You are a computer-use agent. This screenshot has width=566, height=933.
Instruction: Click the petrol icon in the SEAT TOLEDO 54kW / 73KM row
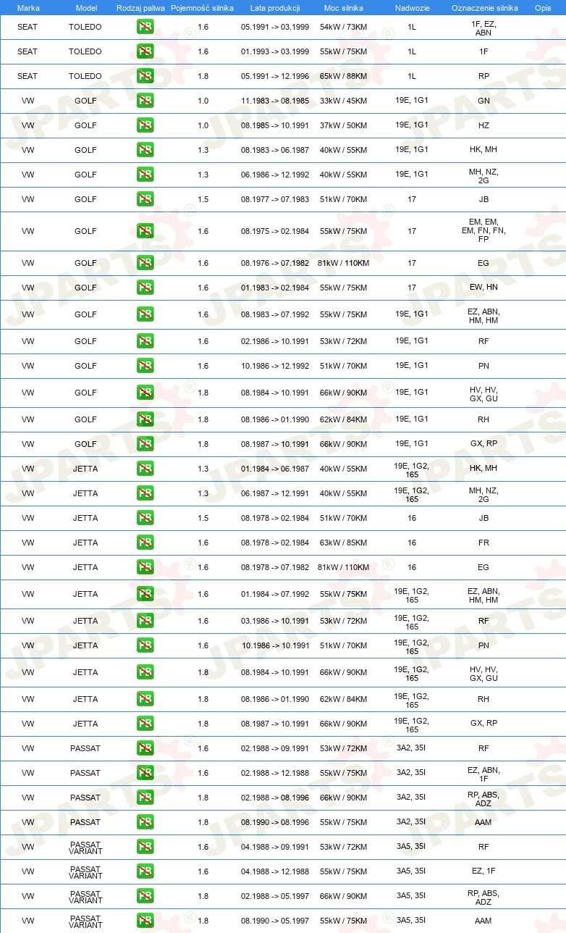tap(145, 27)
